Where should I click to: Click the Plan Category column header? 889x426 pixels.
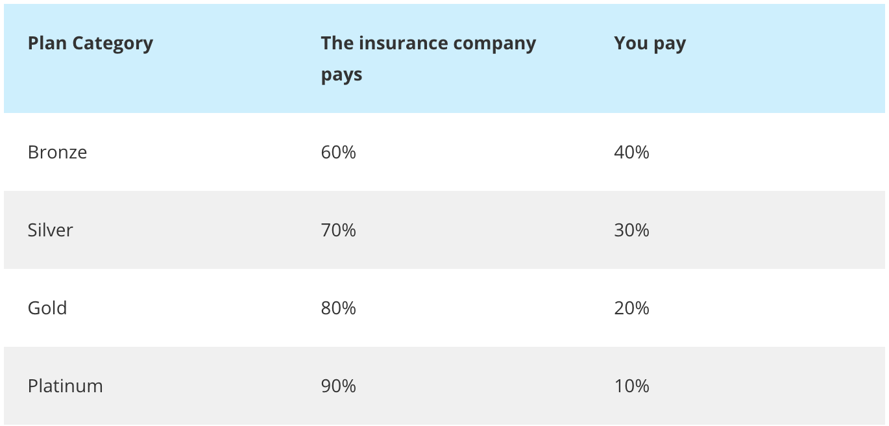click(90, 44)
